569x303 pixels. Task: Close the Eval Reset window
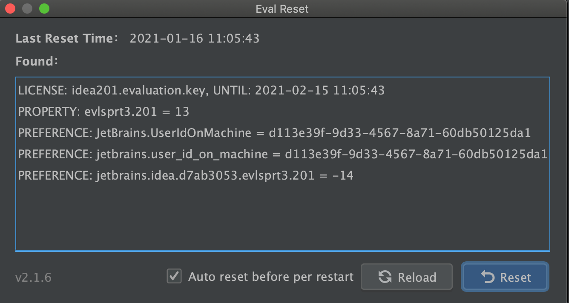(10, 9)
